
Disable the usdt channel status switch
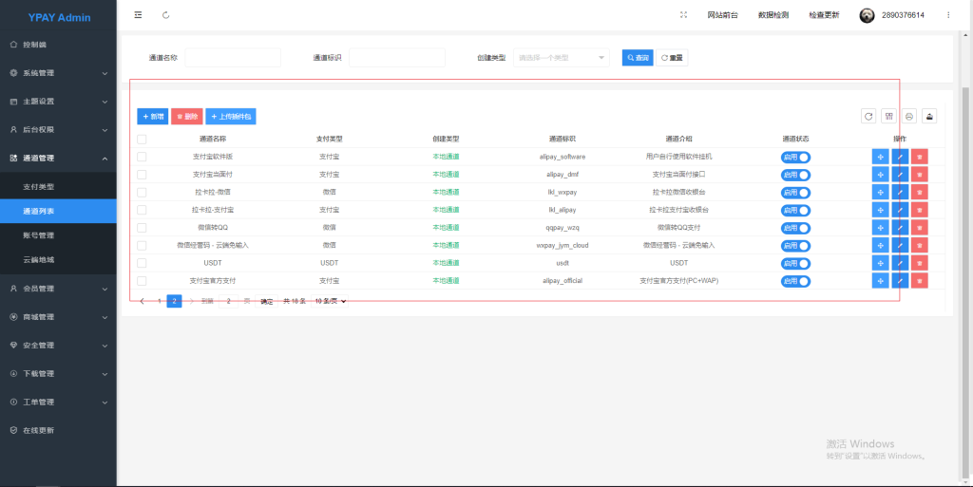(x=795, y=263)
